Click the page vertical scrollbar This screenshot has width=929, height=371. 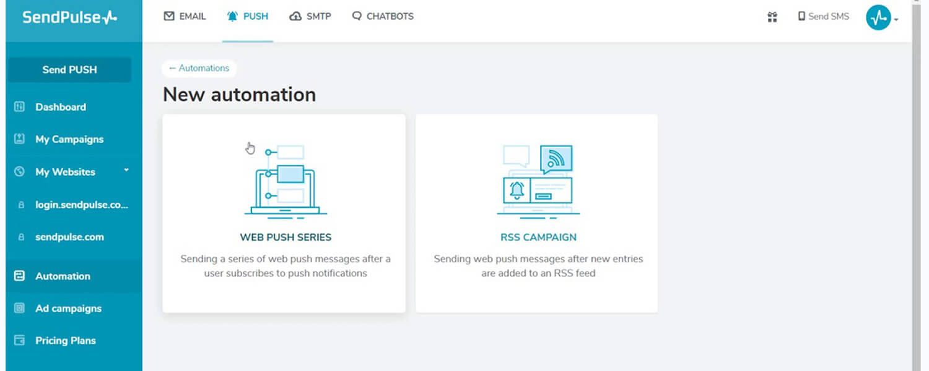[917, 185]
